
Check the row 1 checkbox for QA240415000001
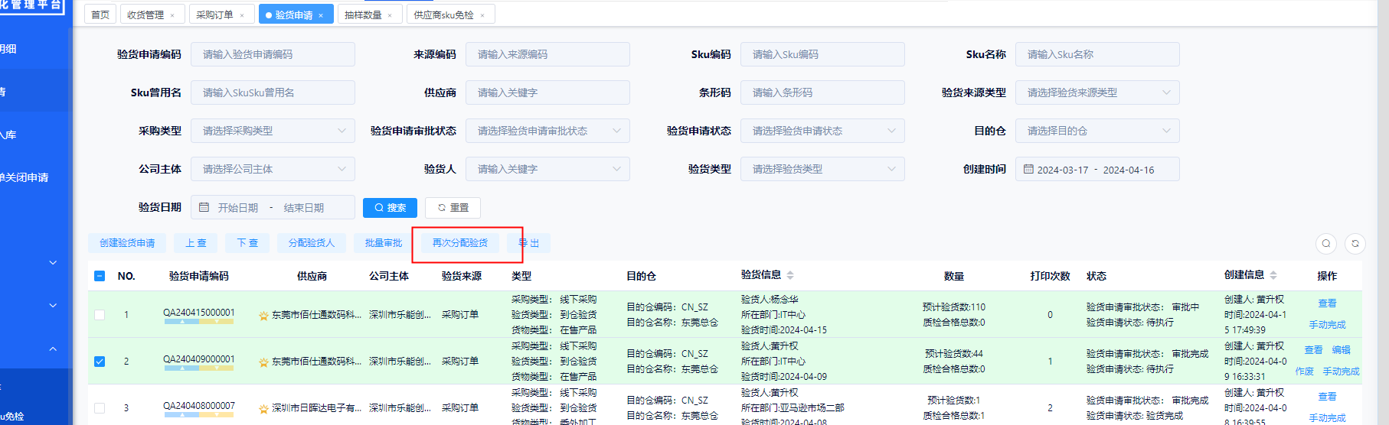(x=100, y=315)
